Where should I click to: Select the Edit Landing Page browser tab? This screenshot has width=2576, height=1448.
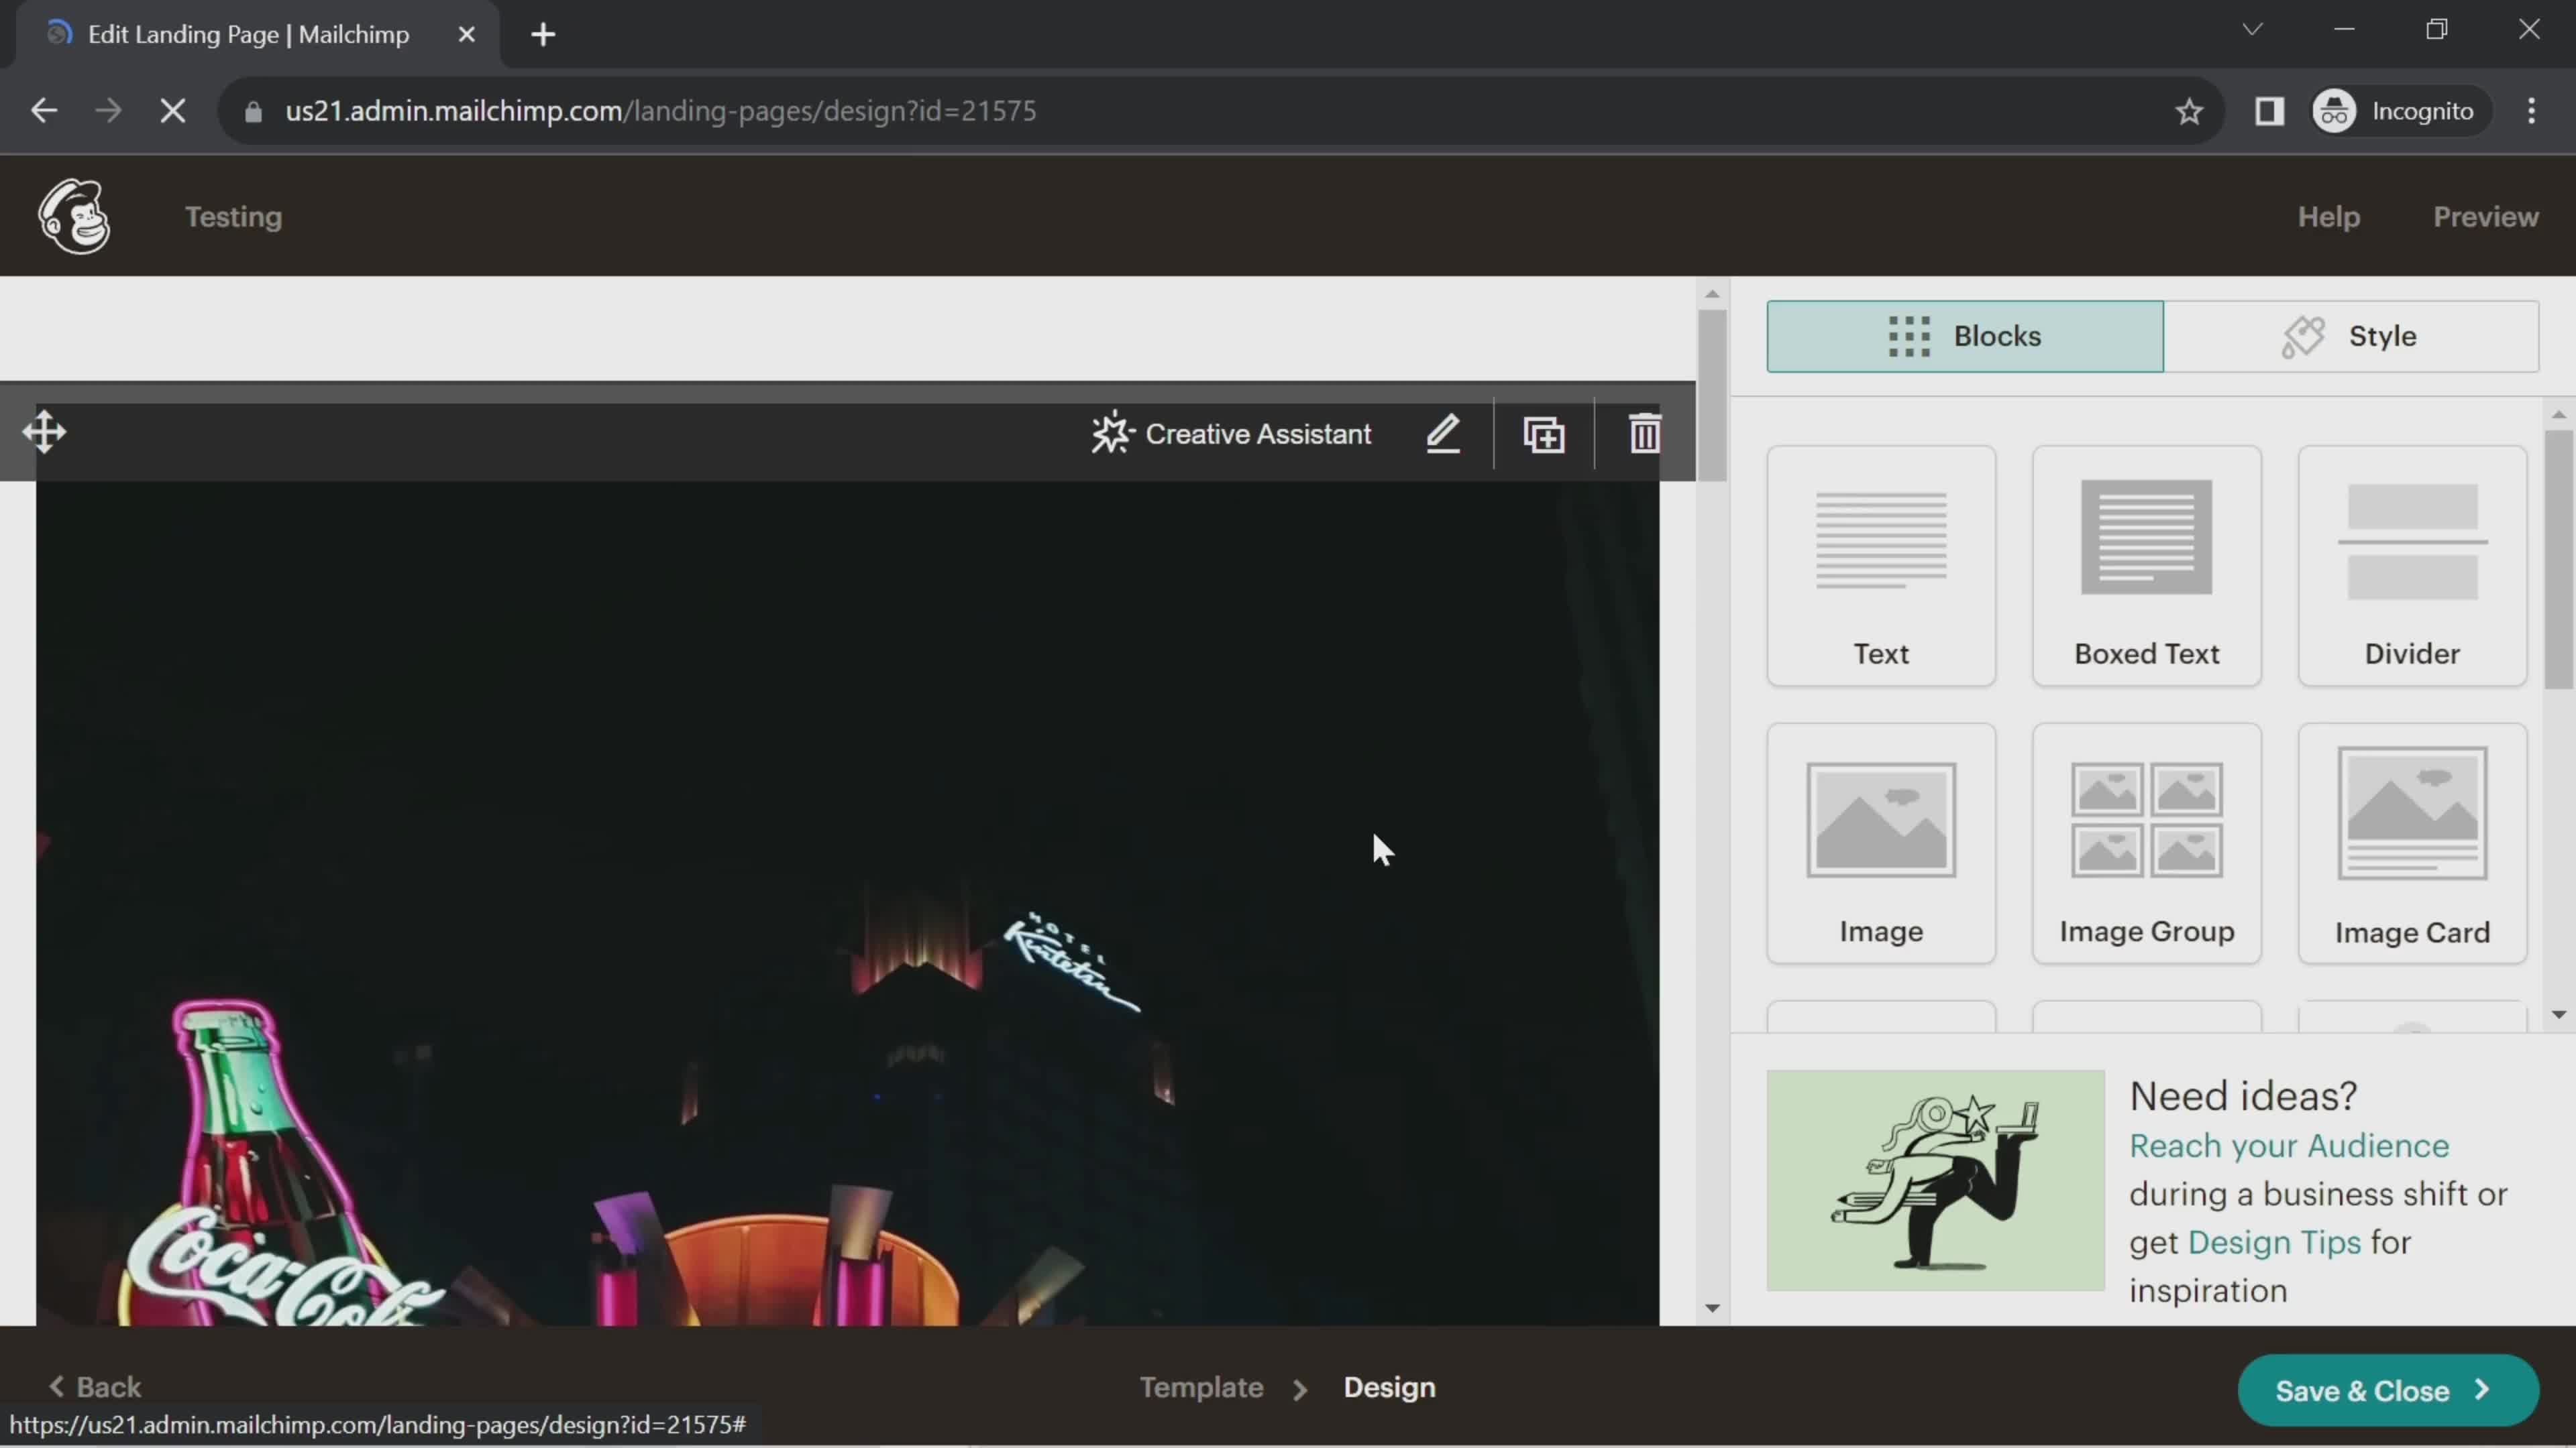point(250,35)
